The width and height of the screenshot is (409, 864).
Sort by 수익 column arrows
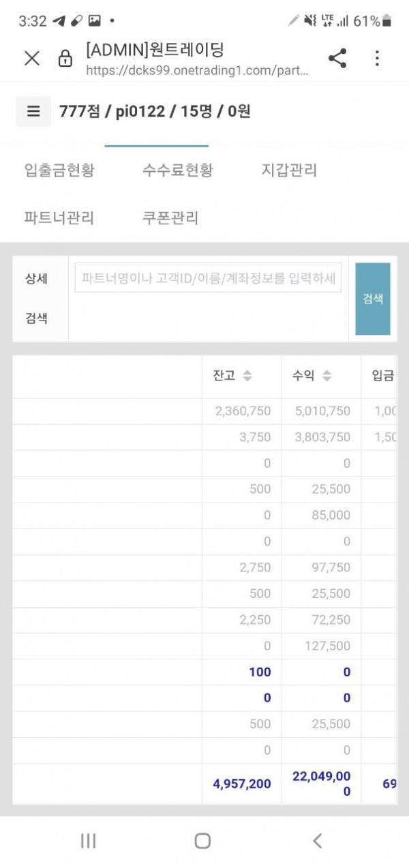(327, 376)
